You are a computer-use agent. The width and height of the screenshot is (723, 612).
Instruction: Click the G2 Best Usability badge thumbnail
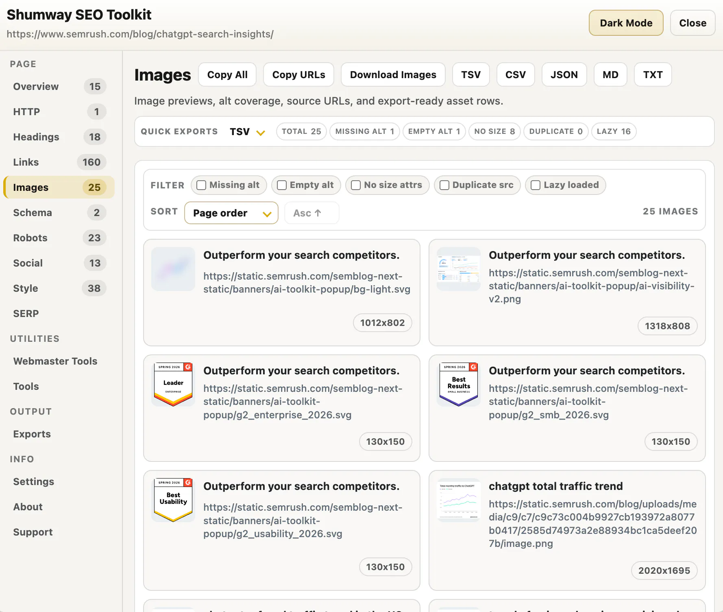tap(173, 500)
